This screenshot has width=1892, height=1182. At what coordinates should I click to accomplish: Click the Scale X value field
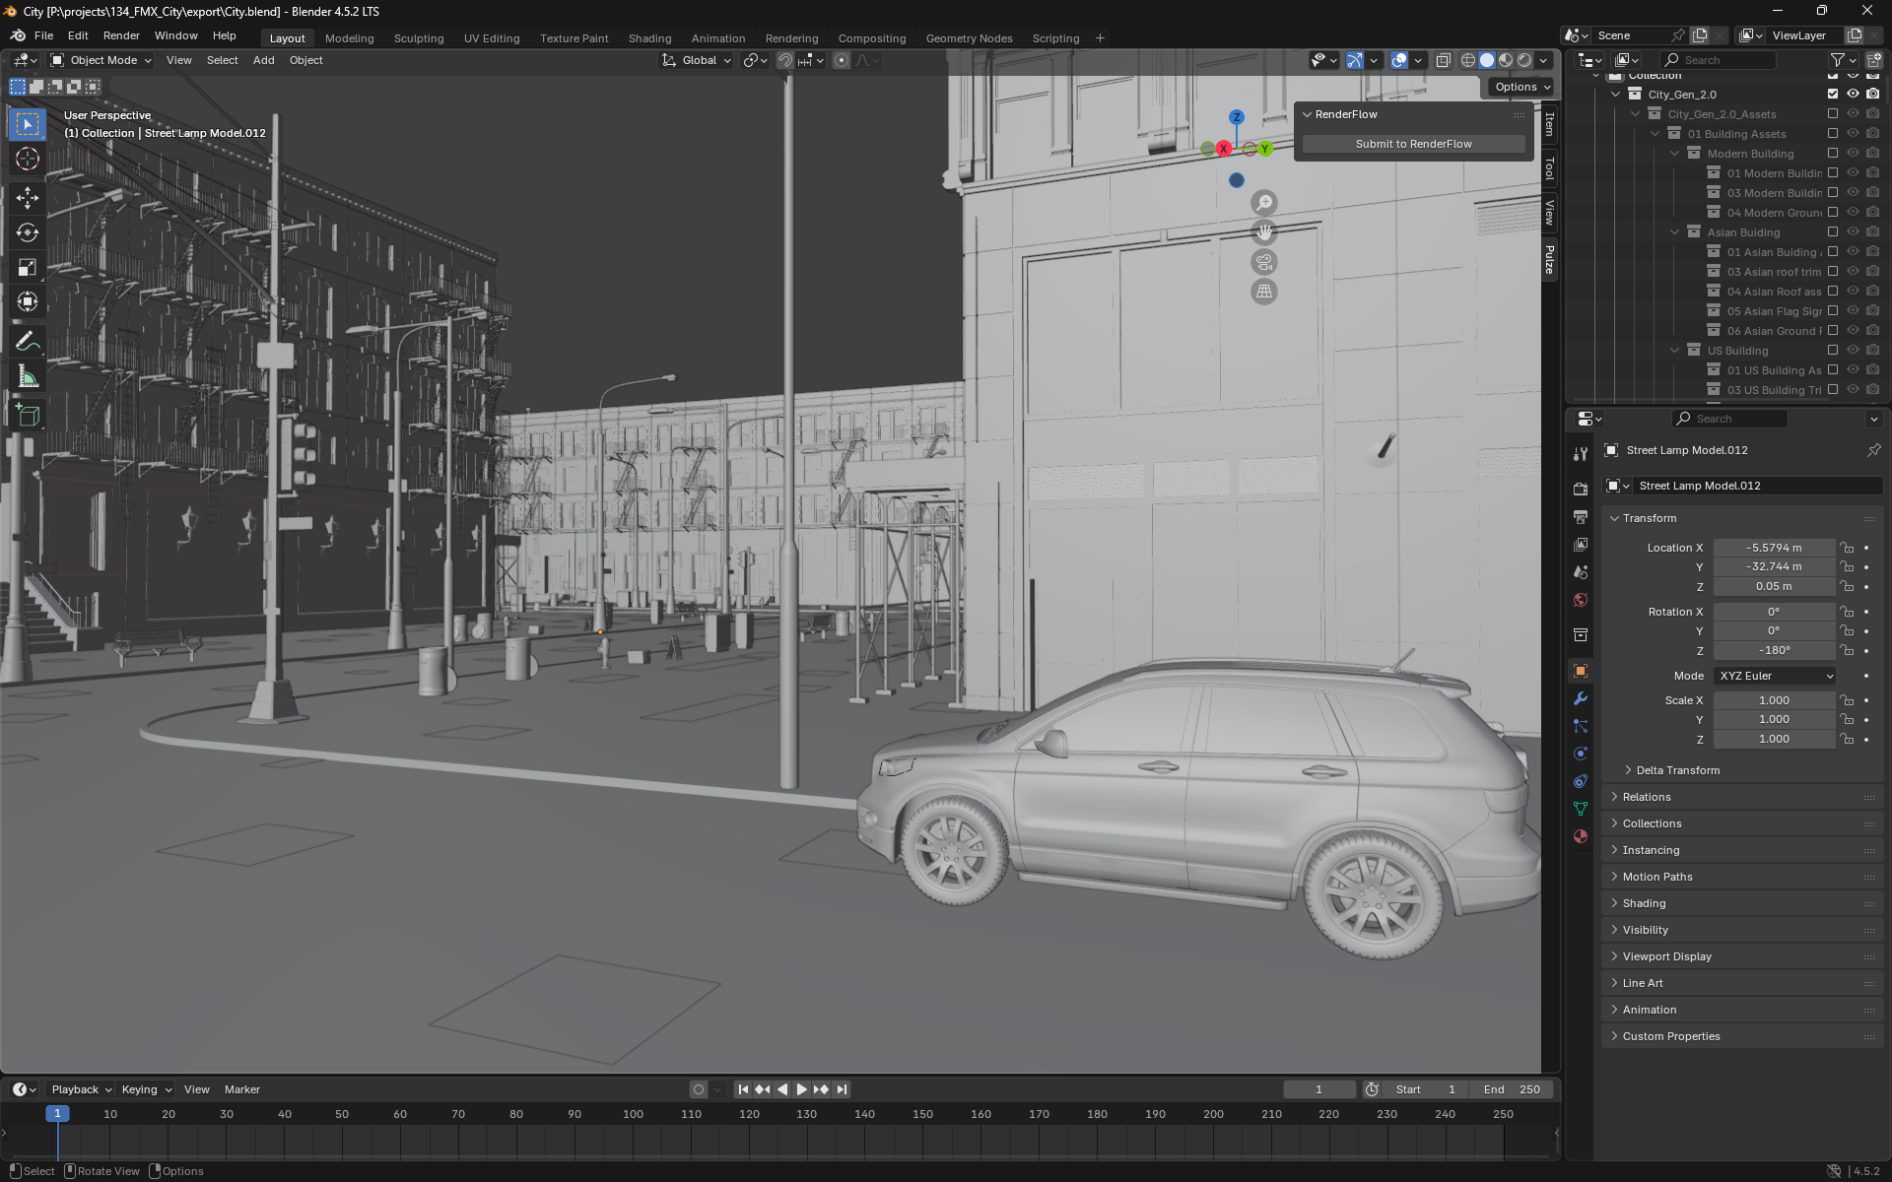tap(1774, 700)
